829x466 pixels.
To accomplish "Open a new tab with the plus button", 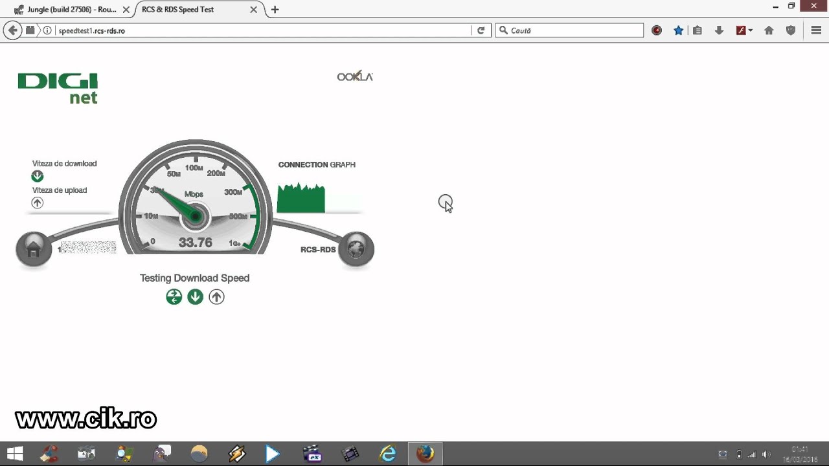I will 275,10.
